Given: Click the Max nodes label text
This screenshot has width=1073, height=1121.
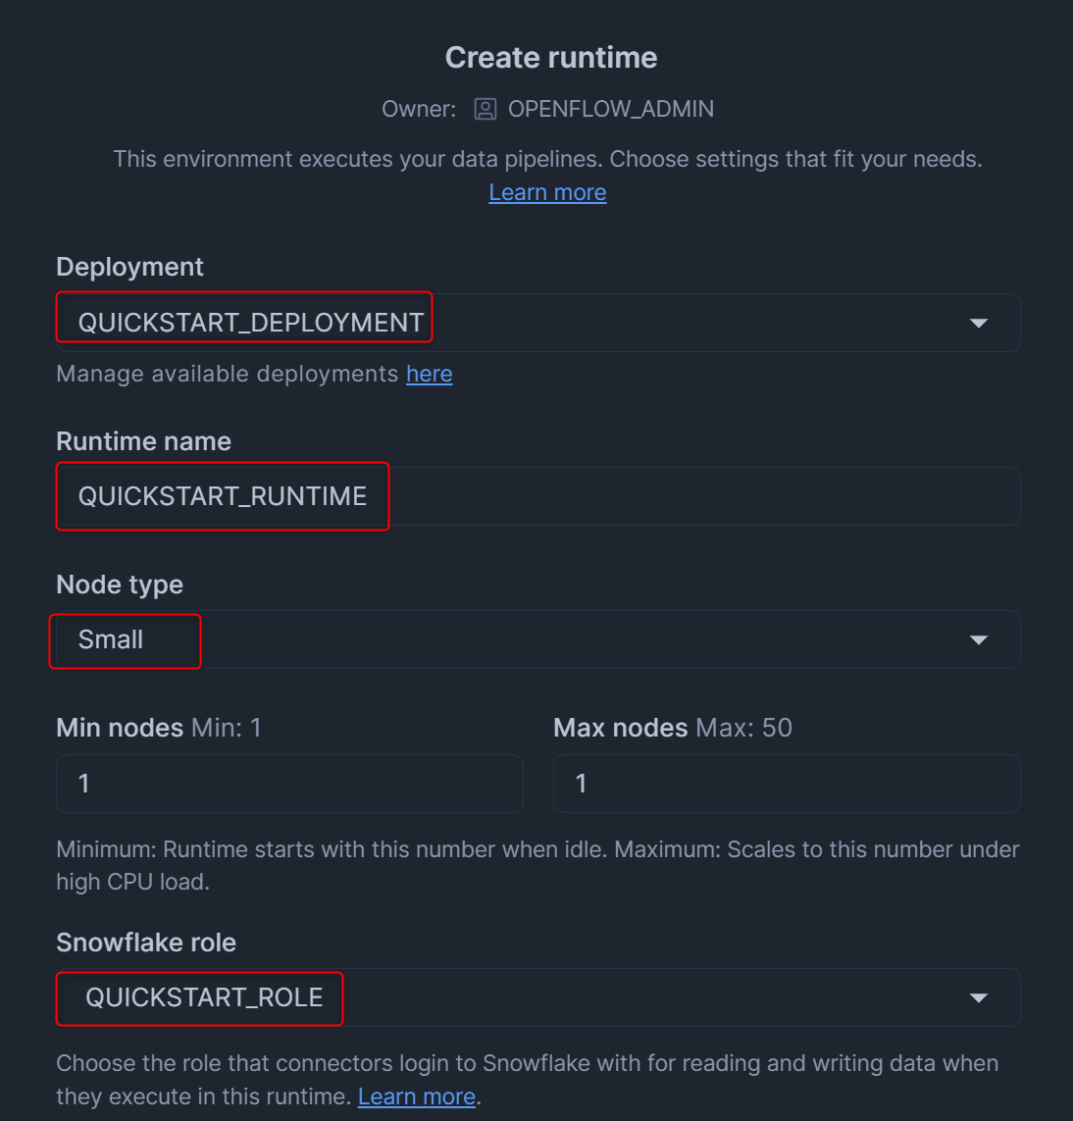Looking at the screenshot, I should pos(620,728).
